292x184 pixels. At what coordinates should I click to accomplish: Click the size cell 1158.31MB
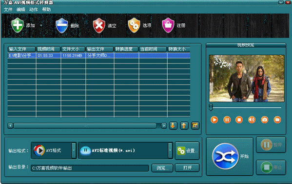coord(73,55)
